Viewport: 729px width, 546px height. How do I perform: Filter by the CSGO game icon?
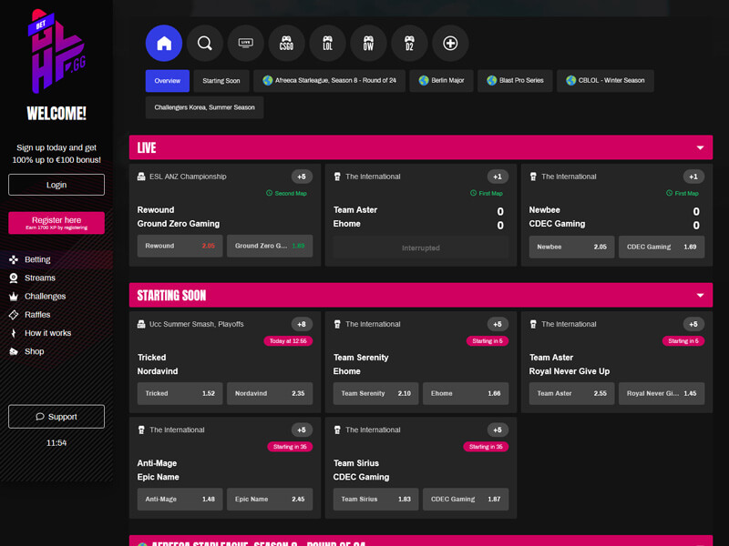(x=286, y=43)
